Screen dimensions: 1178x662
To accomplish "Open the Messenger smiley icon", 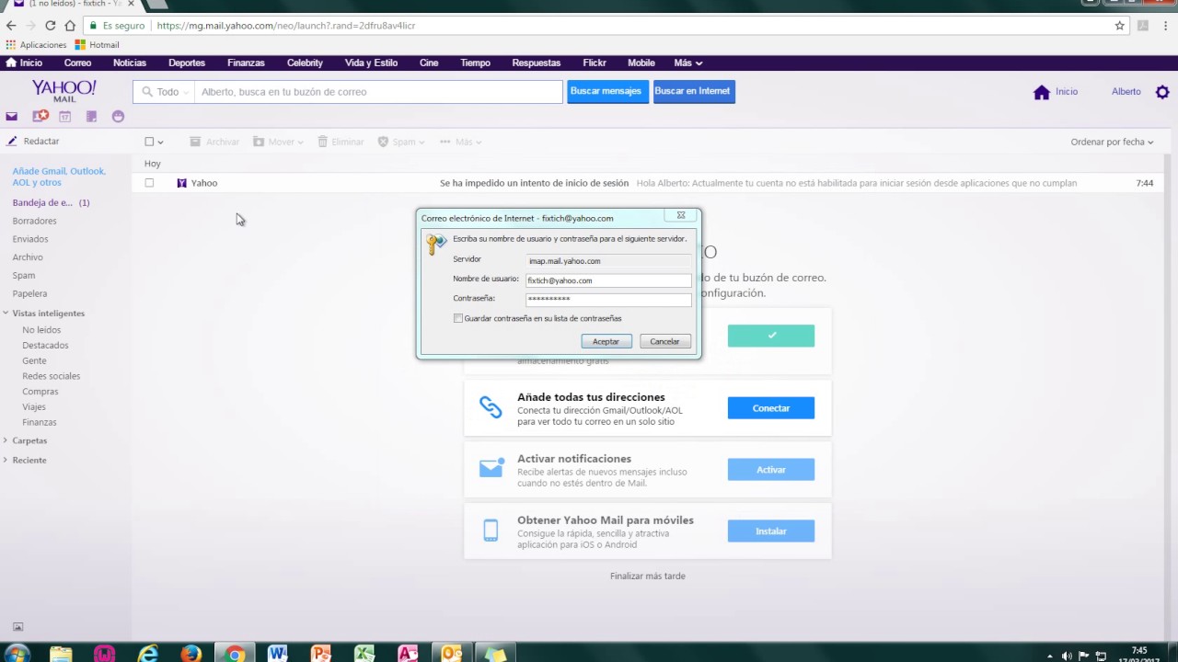I will (118, 117).
